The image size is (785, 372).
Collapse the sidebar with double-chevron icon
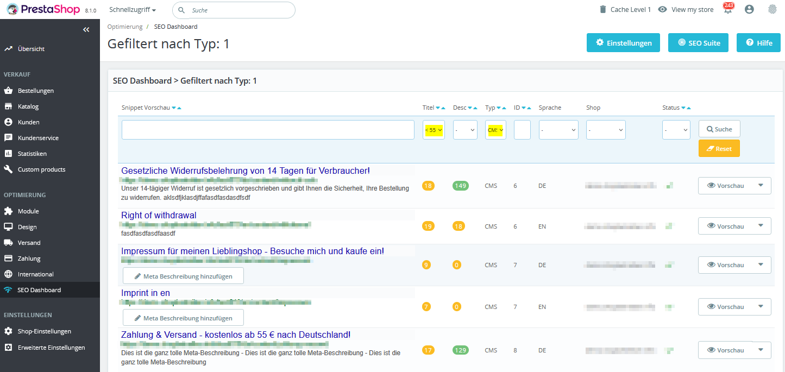point(86,30)
